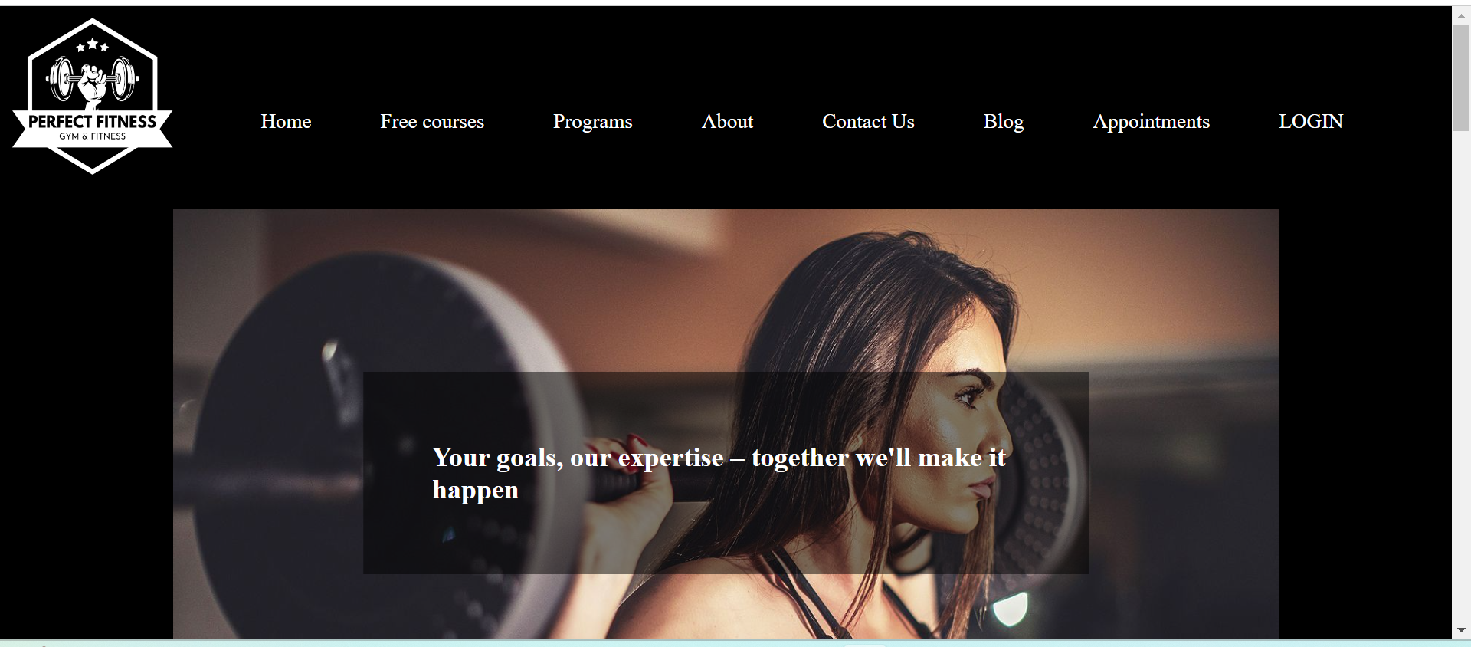The image size is (1471, 647).
Task: Click the scrollbar up arrow
Action: click(1461, 15)
